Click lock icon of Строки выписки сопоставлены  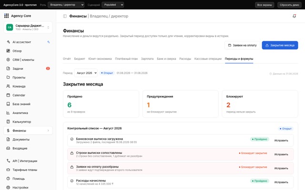pyautogui.click(x=72, y=153)
